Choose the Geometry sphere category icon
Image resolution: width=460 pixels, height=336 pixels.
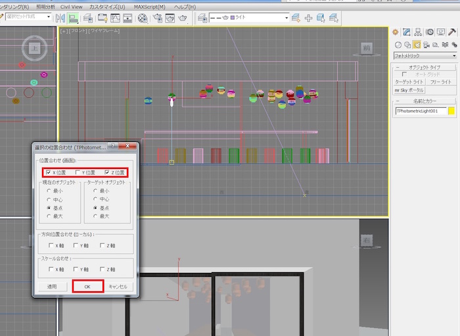[398, 45]
